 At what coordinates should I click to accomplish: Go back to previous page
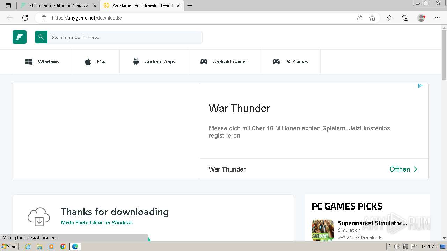tap(10, 18)
